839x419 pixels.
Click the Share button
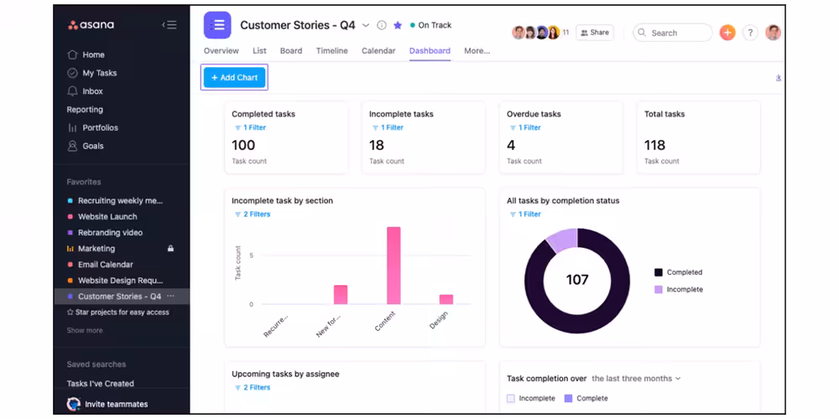pyautogui.click(x=595, y=33)
